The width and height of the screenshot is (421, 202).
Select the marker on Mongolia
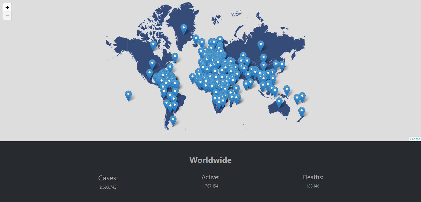(x=263, y=59)
